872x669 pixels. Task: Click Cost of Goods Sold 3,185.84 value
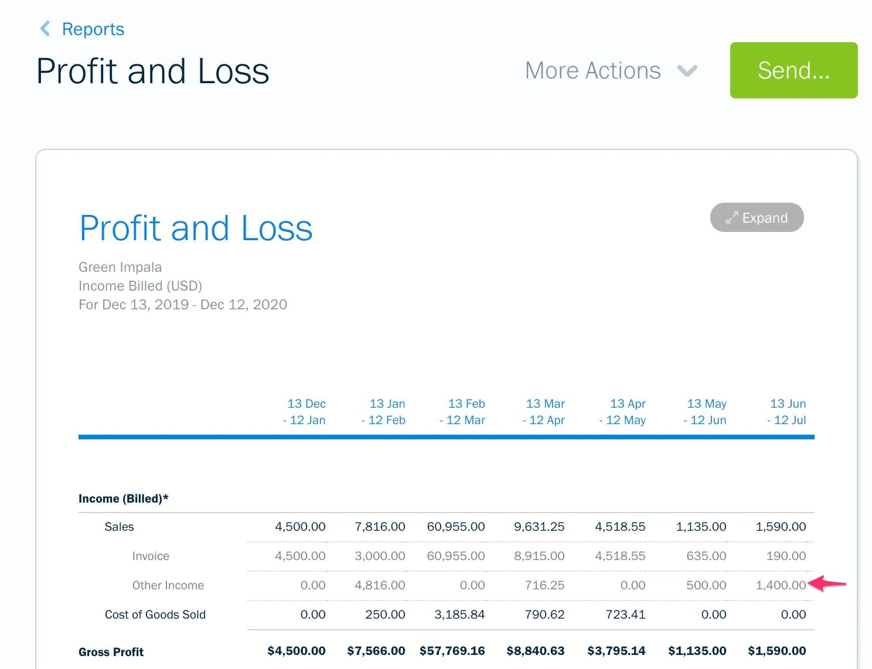point(459,615)
